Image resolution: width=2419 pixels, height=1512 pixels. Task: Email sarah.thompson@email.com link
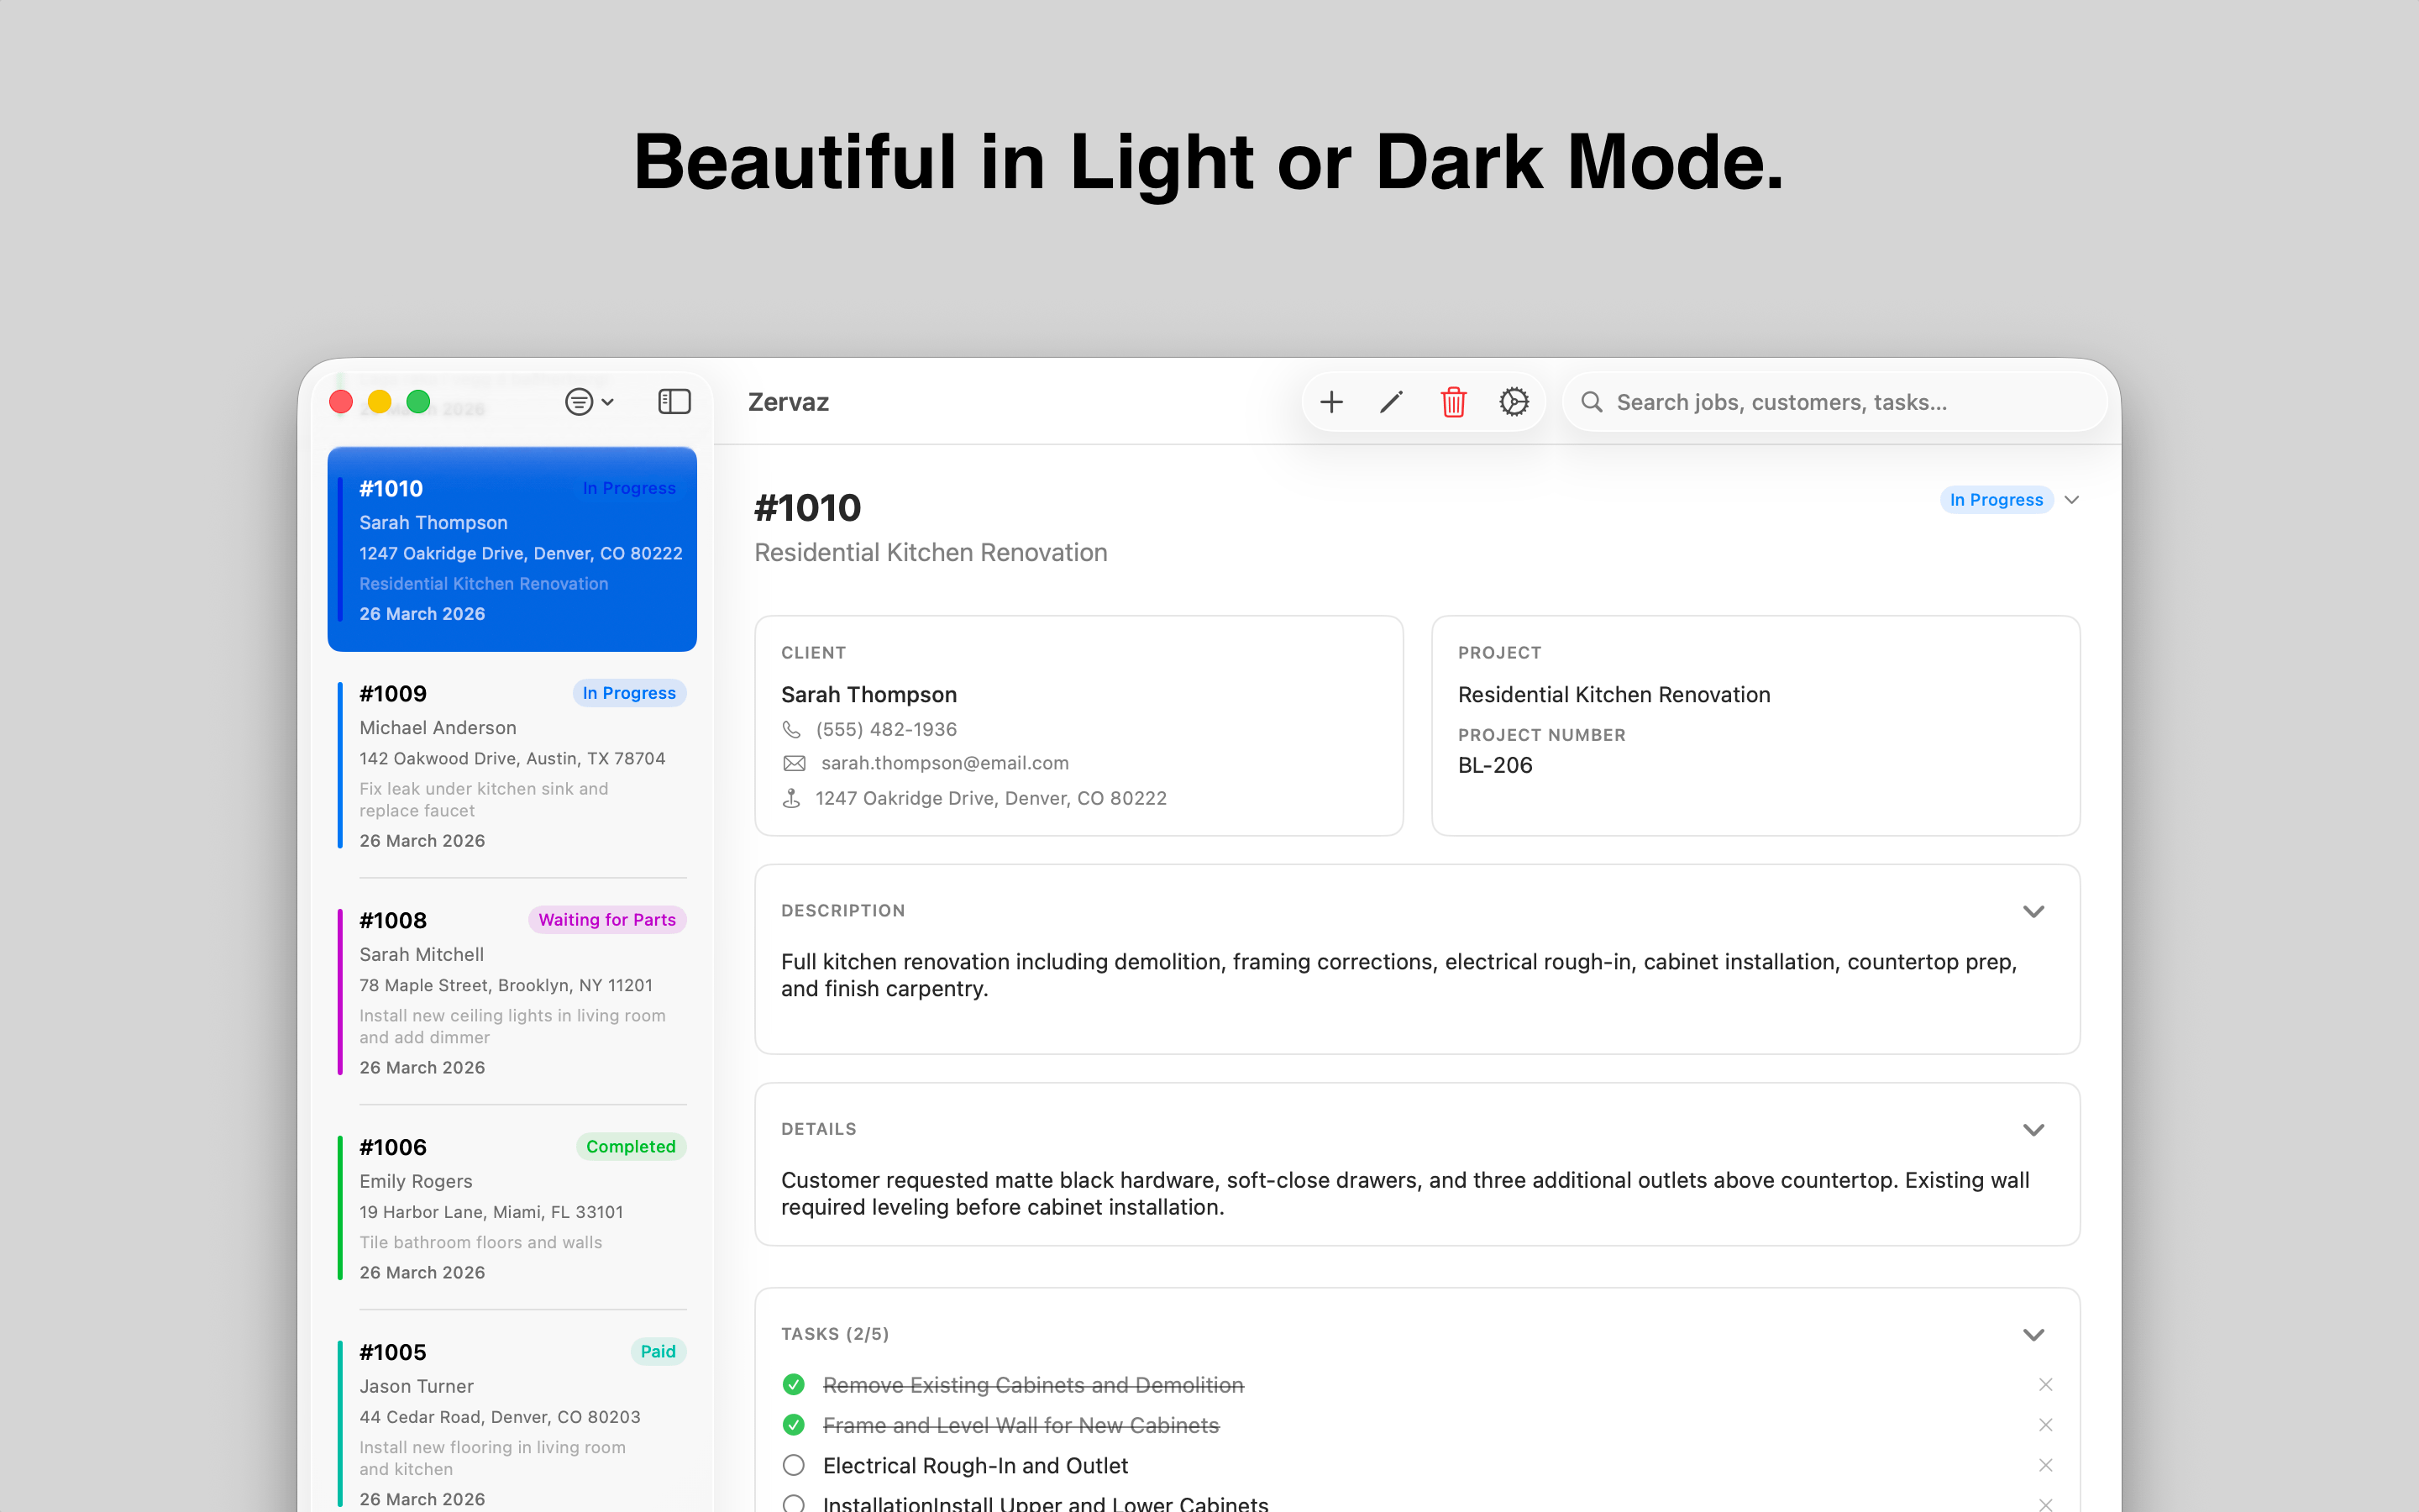[x=945, y=764]
